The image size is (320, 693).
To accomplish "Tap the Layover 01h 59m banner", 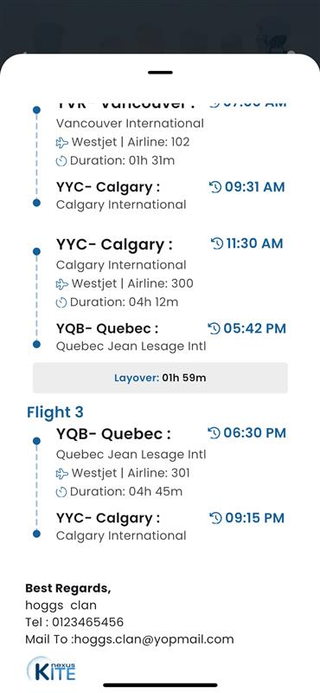I will coord(160,378).
